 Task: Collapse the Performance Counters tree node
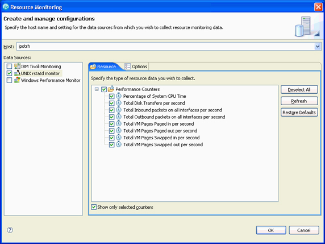(x=97, y=89)
